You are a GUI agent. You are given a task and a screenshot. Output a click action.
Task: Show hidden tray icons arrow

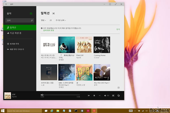tap(135, 111)
